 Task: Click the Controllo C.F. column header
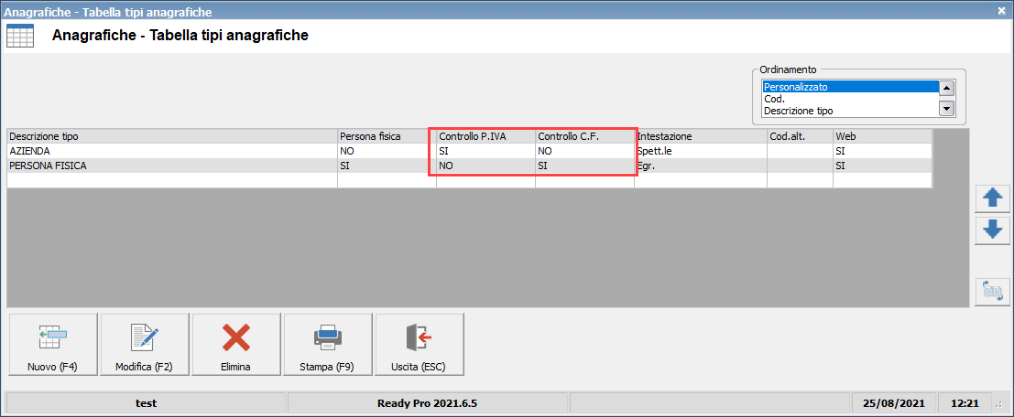[x=584, y=136]
